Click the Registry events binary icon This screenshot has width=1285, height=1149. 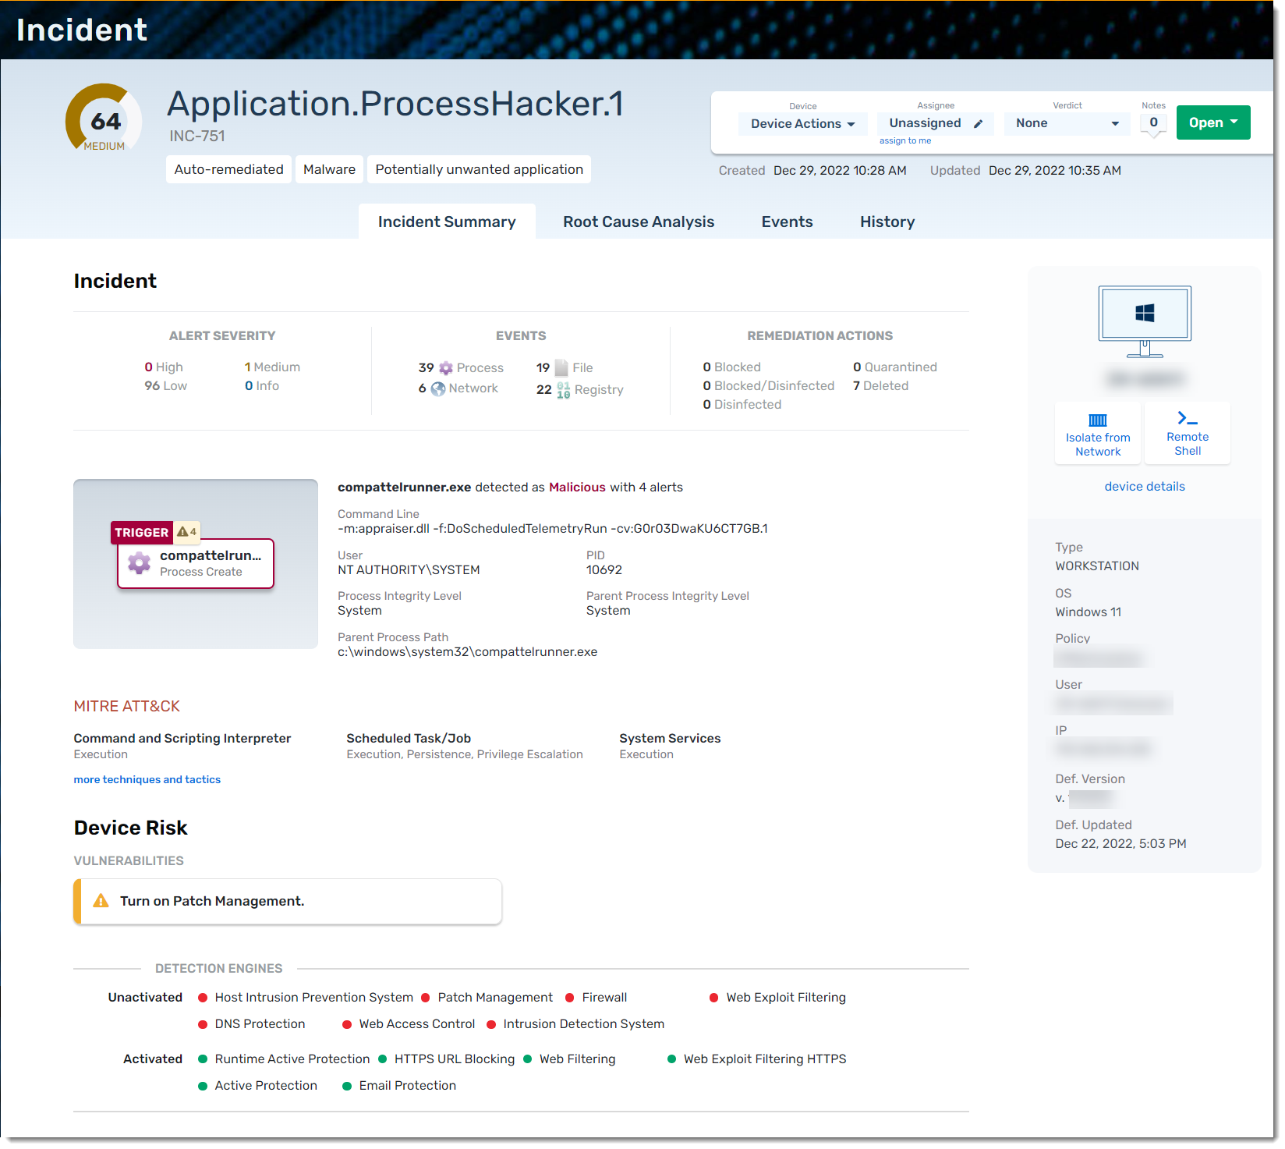coord(563,390)
